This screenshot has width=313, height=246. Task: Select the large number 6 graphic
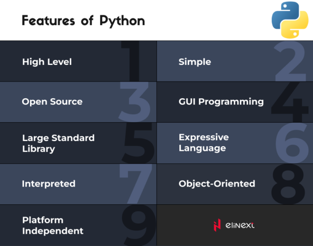pos(292,143)
